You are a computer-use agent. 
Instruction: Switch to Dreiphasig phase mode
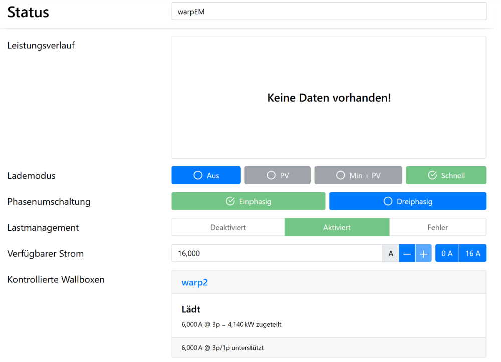point(407,201)
